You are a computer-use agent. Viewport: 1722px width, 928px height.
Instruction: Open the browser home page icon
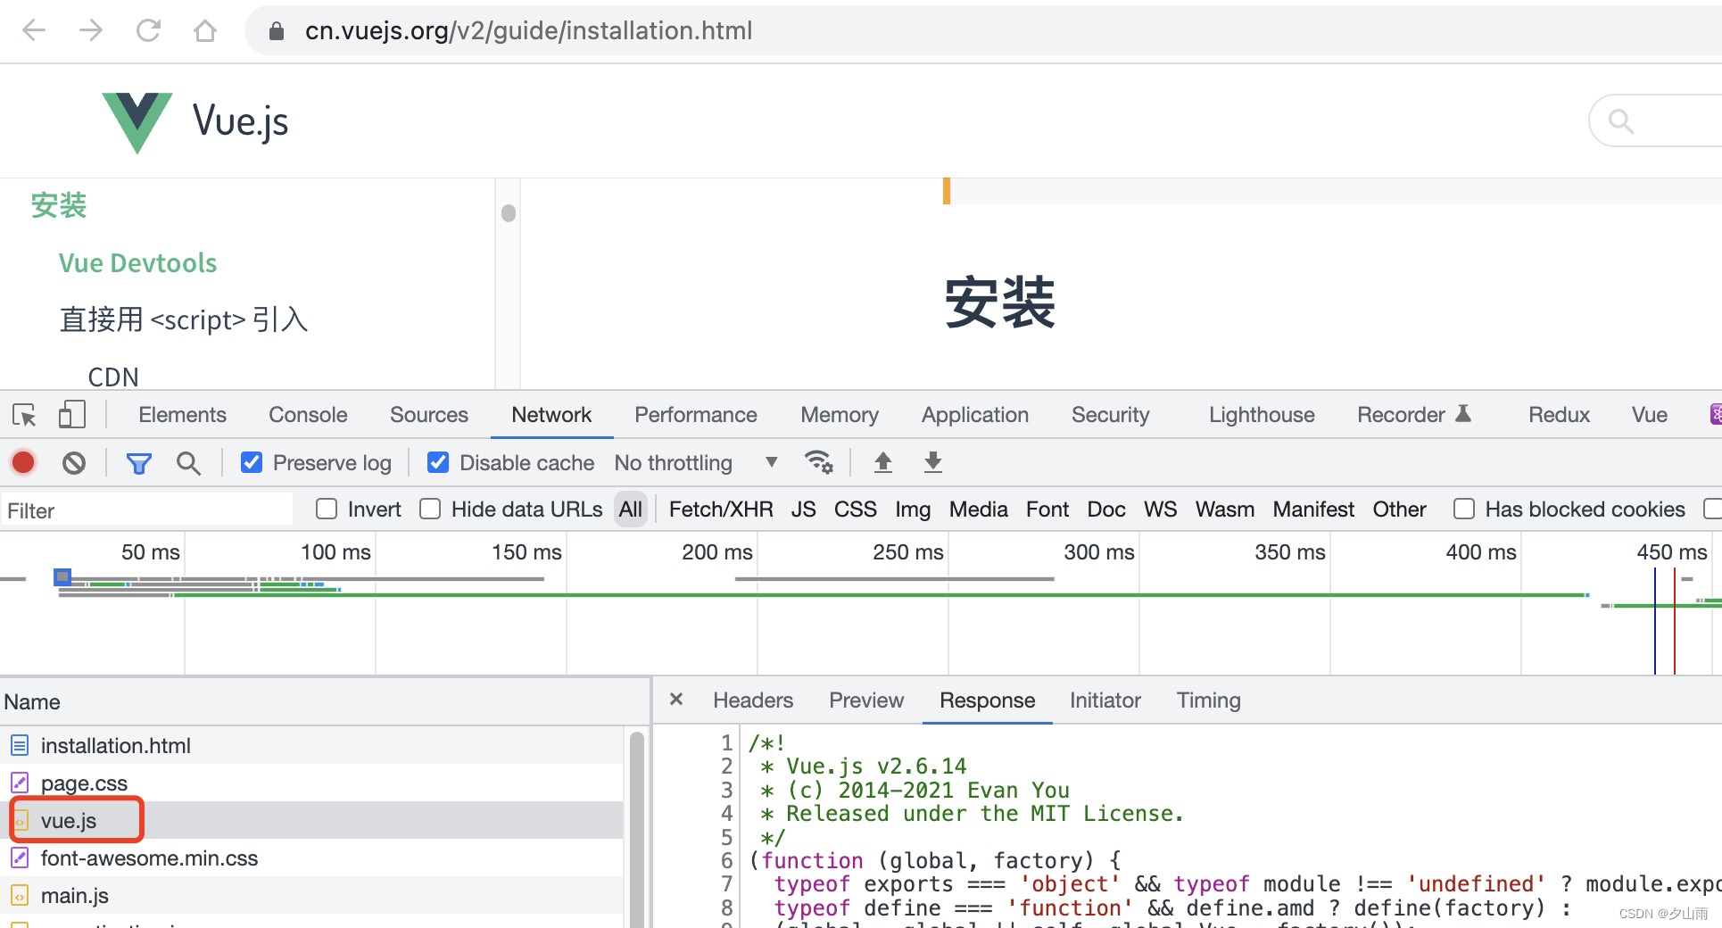coord(205,31)
